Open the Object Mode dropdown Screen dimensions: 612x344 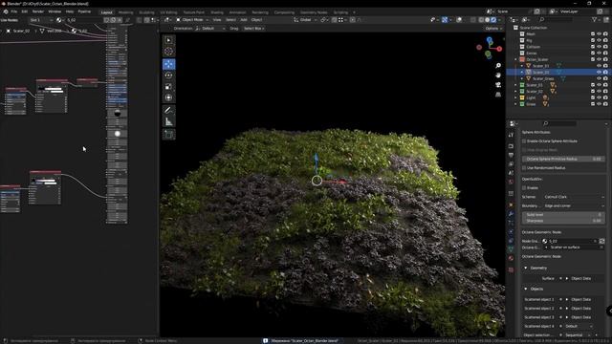coord(192,19)
